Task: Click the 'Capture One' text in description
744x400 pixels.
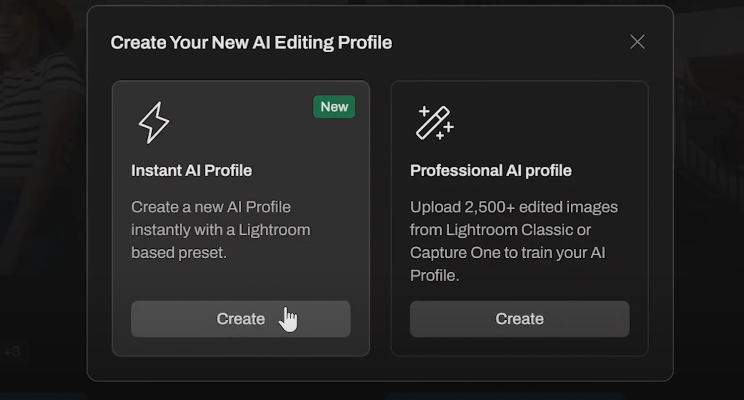Action: pyautogui.click(x=453, y=253)
